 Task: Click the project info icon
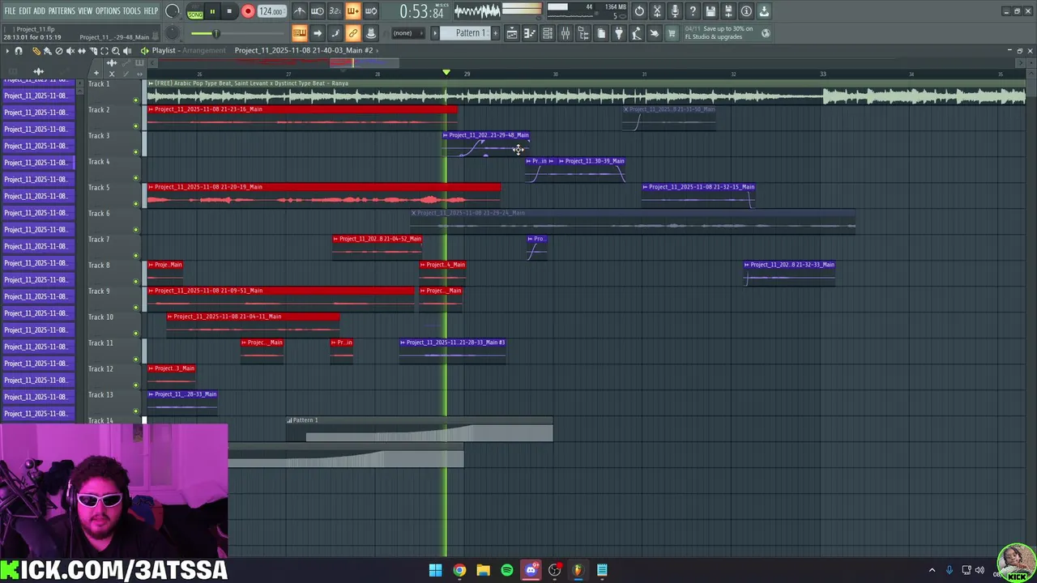[x=746, y=11]
